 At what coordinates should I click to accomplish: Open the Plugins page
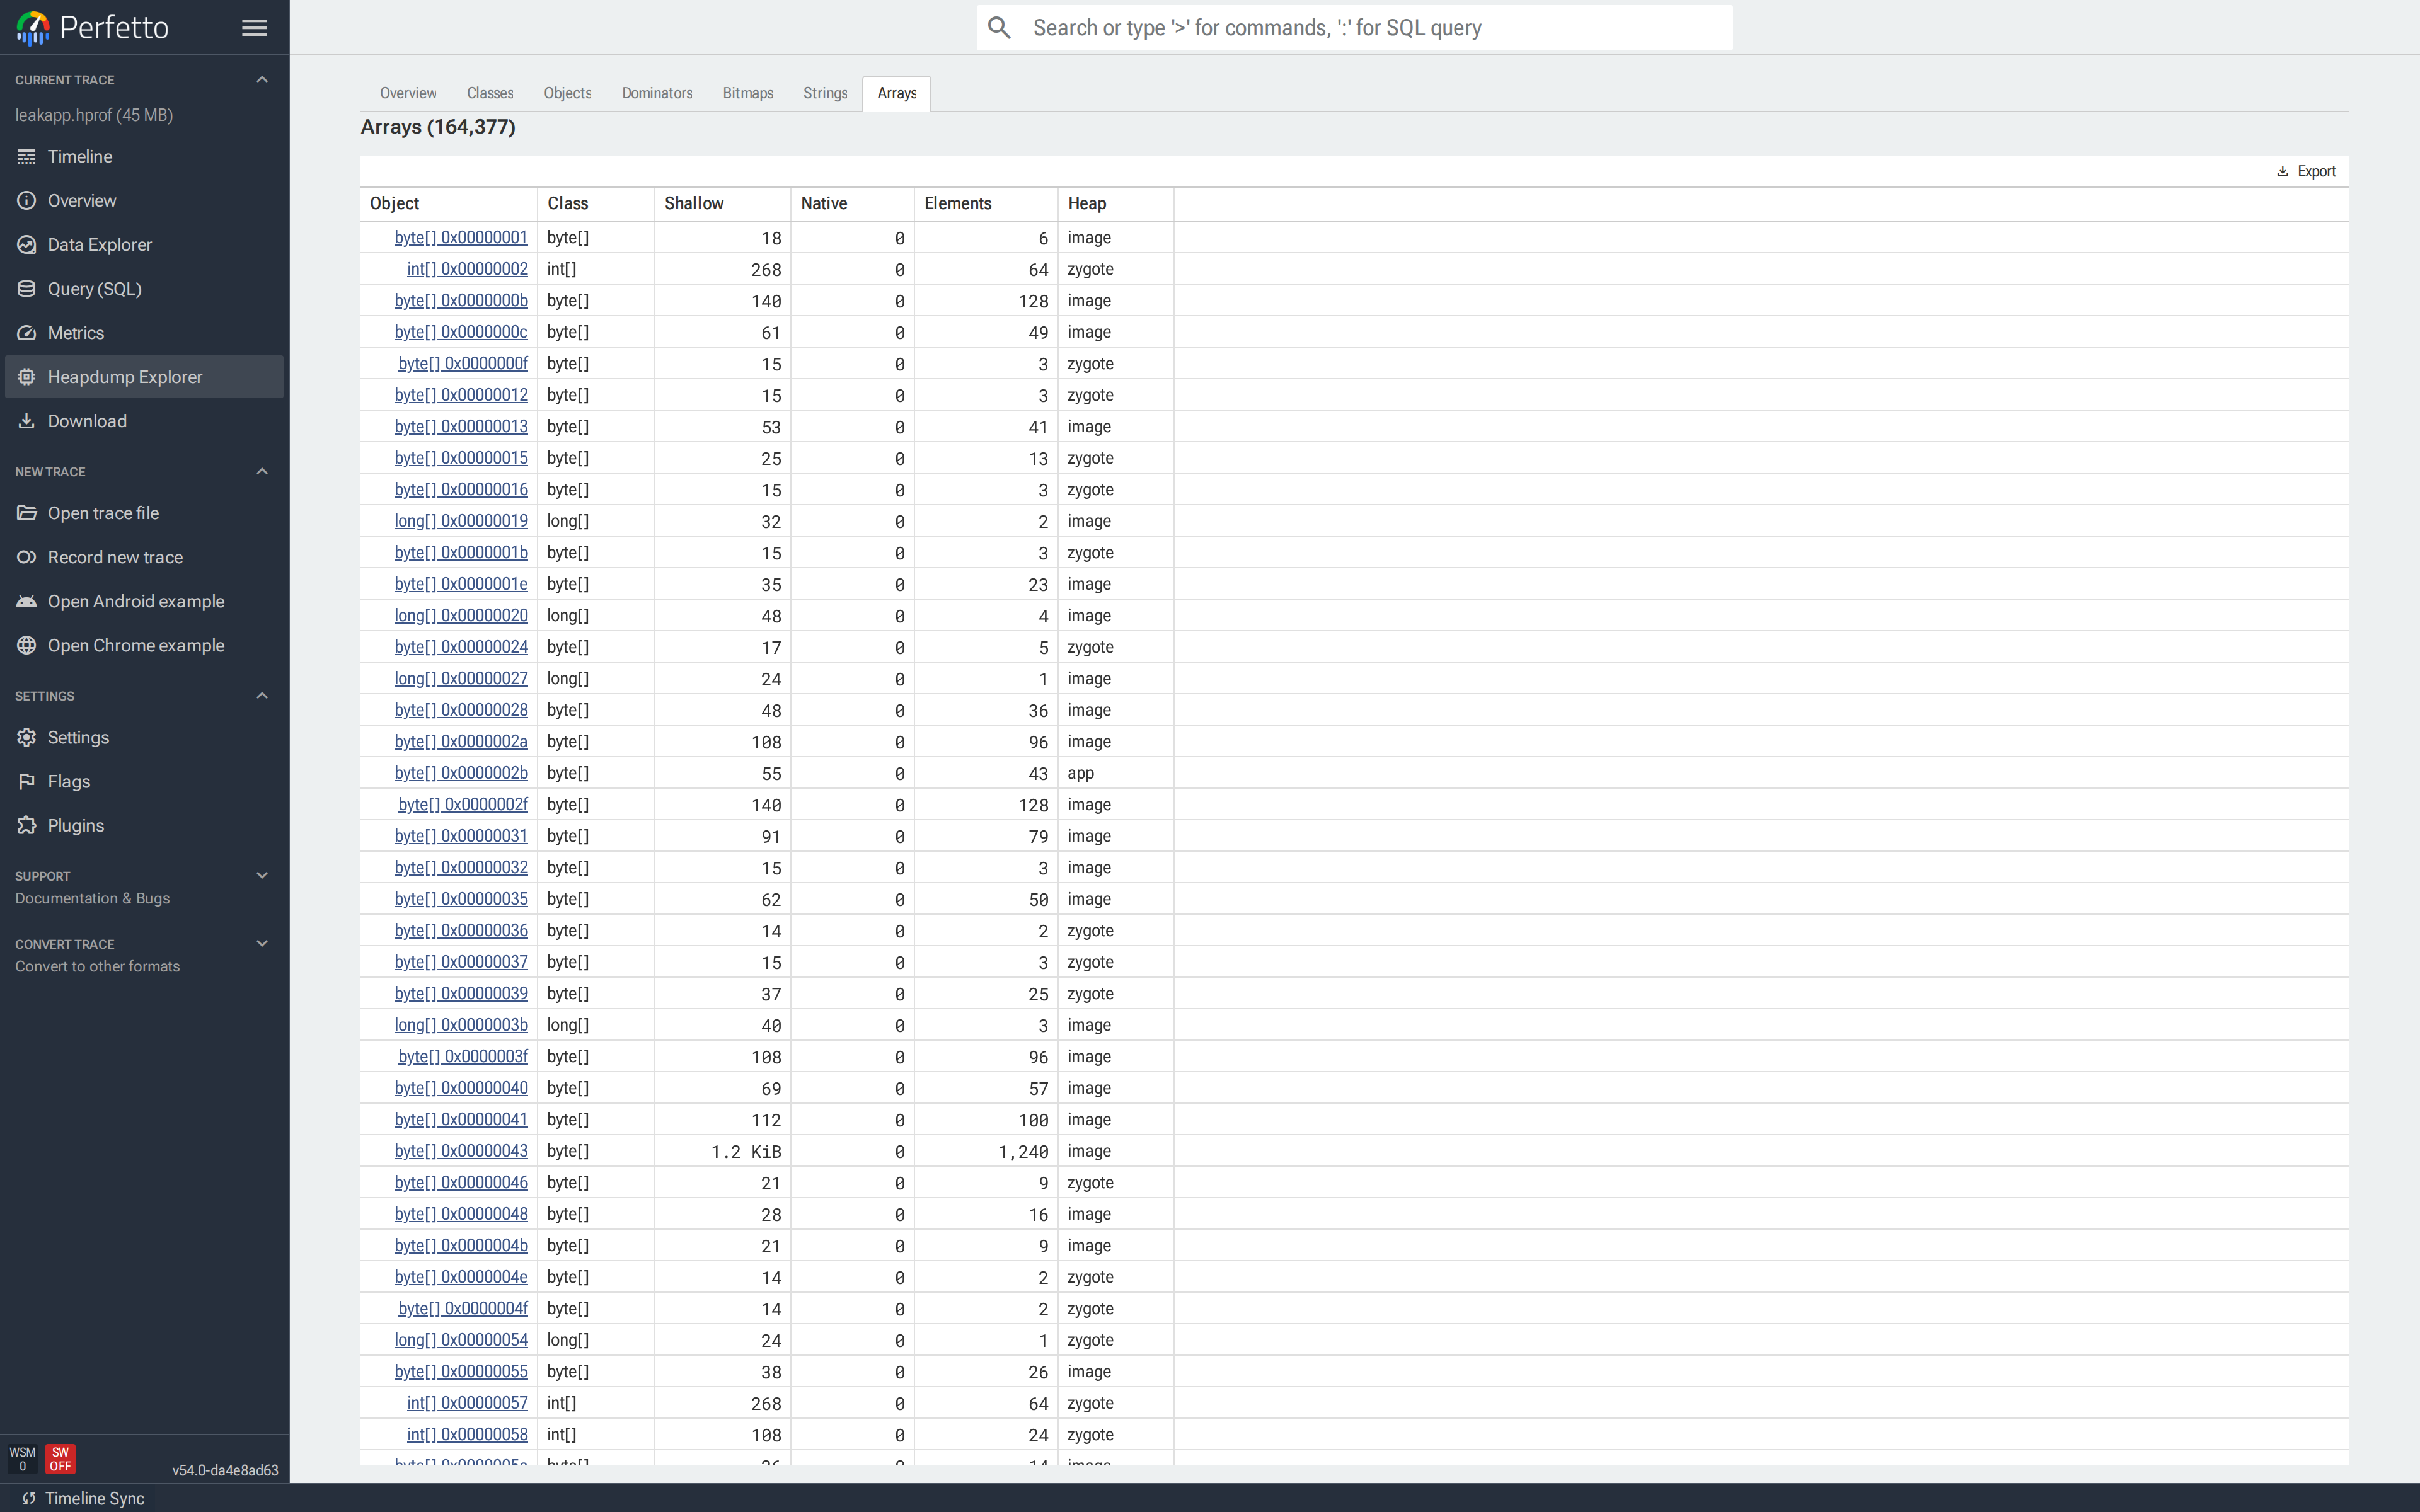point(74,825)
